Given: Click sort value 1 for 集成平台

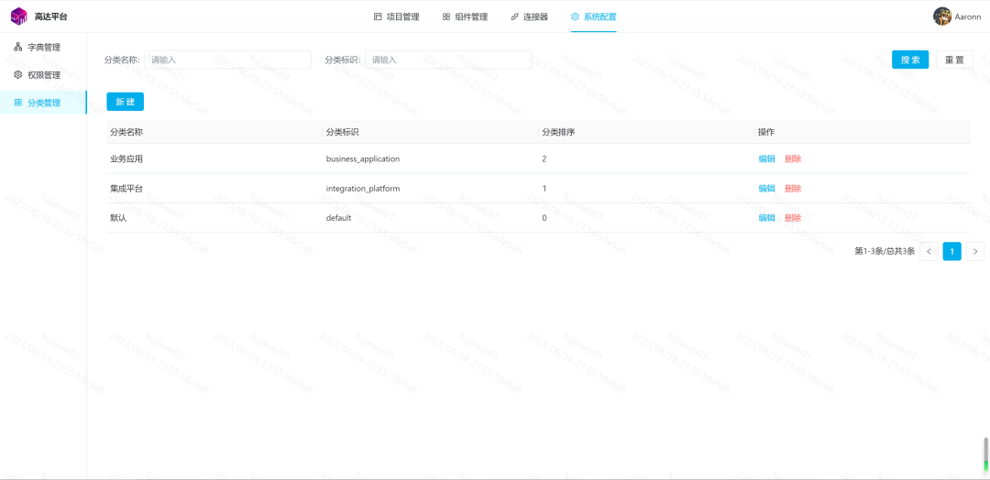Looking at the screenshot, I should click(x=544, y=188).
